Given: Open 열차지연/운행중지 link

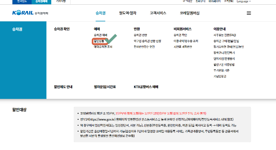Looking at the screenshot, I should pos(224,59).
